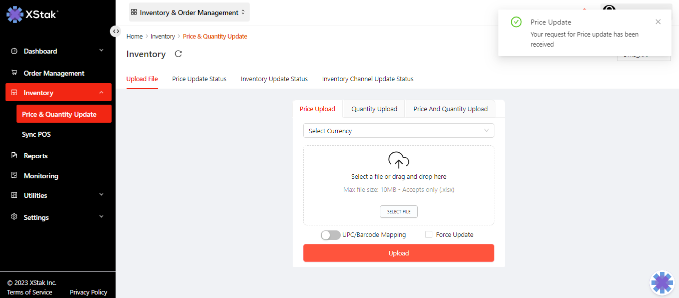The image size is (679, 298).
Task: Click the refresh icon beside Inventory heading
Action: tap(178, 54)
